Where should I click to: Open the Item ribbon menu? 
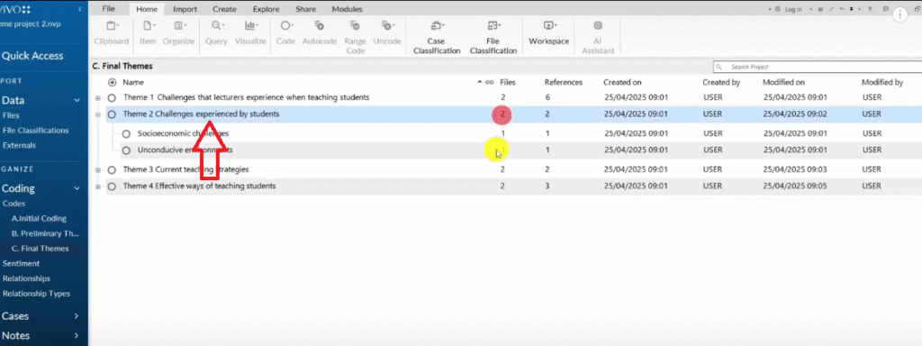click(147, 33)
